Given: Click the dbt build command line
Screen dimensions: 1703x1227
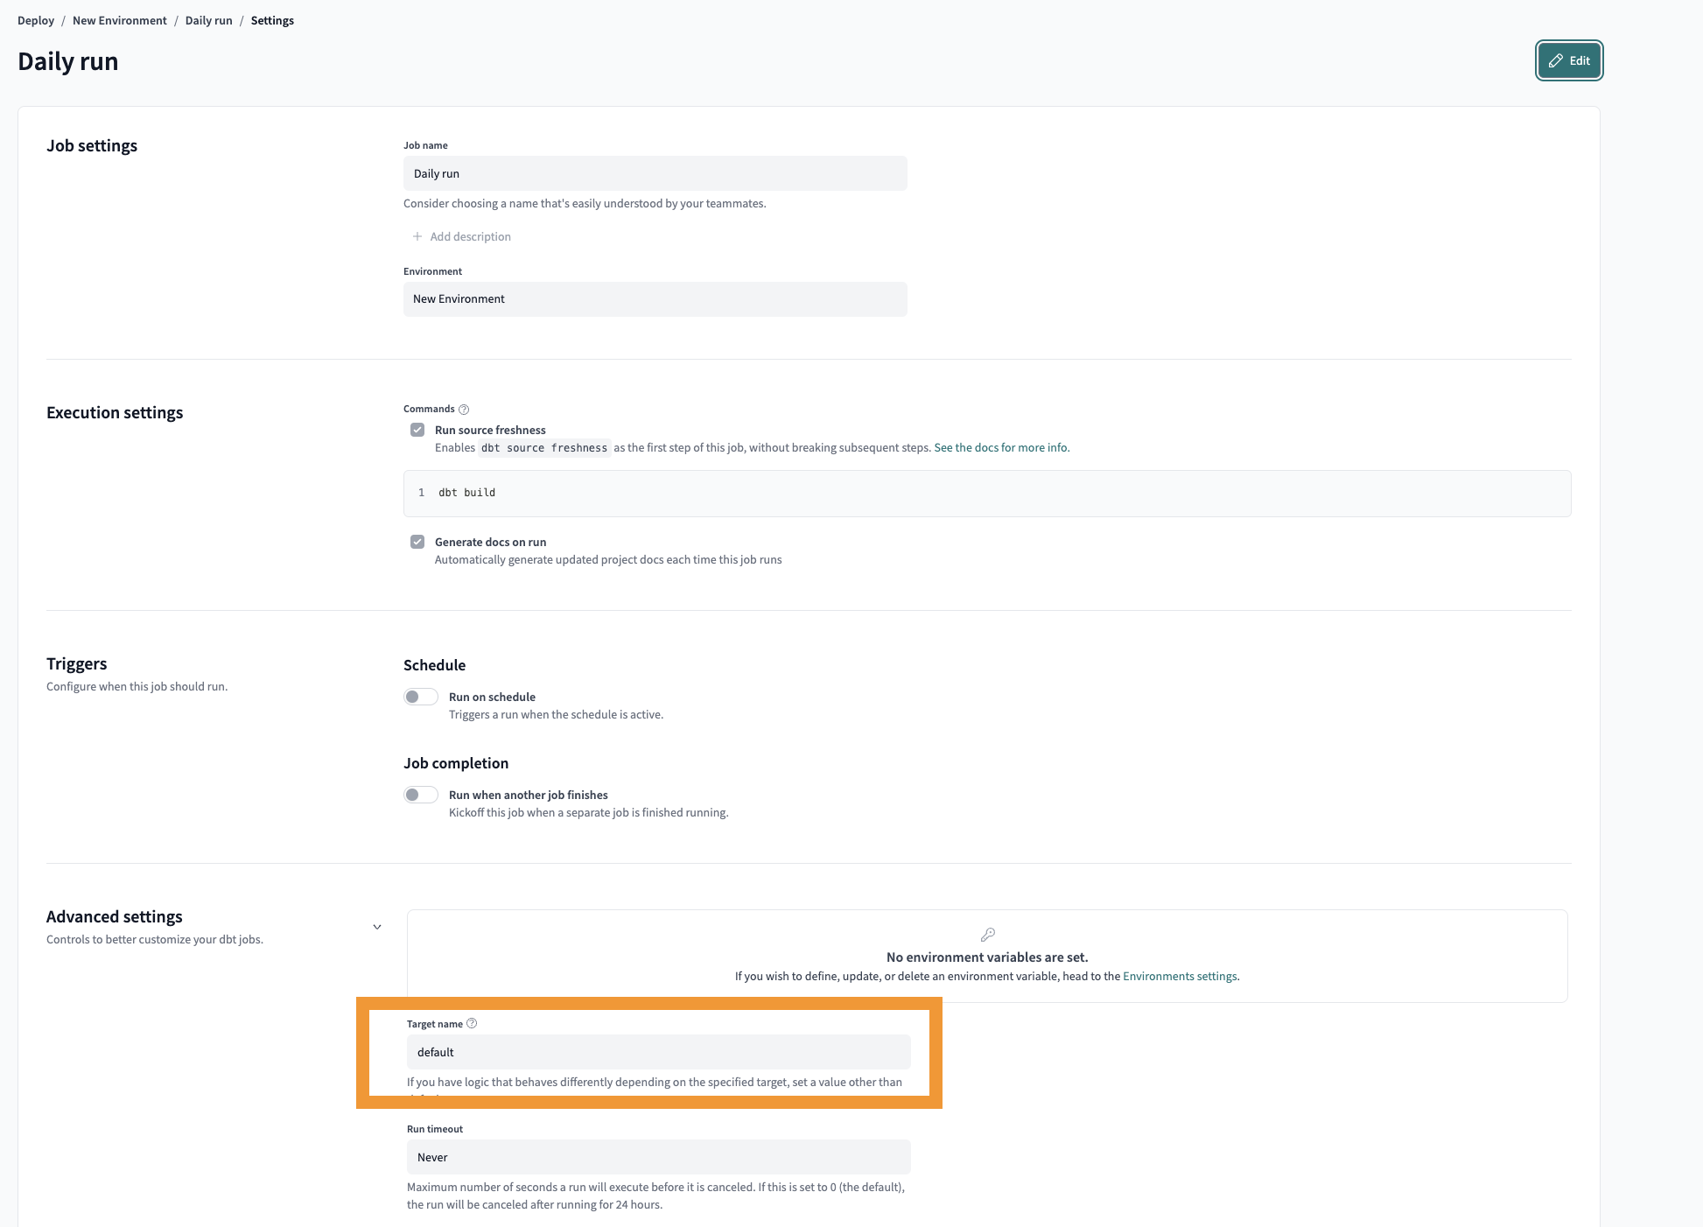Looking at the screenshot, I should click(x=466, y=492).
